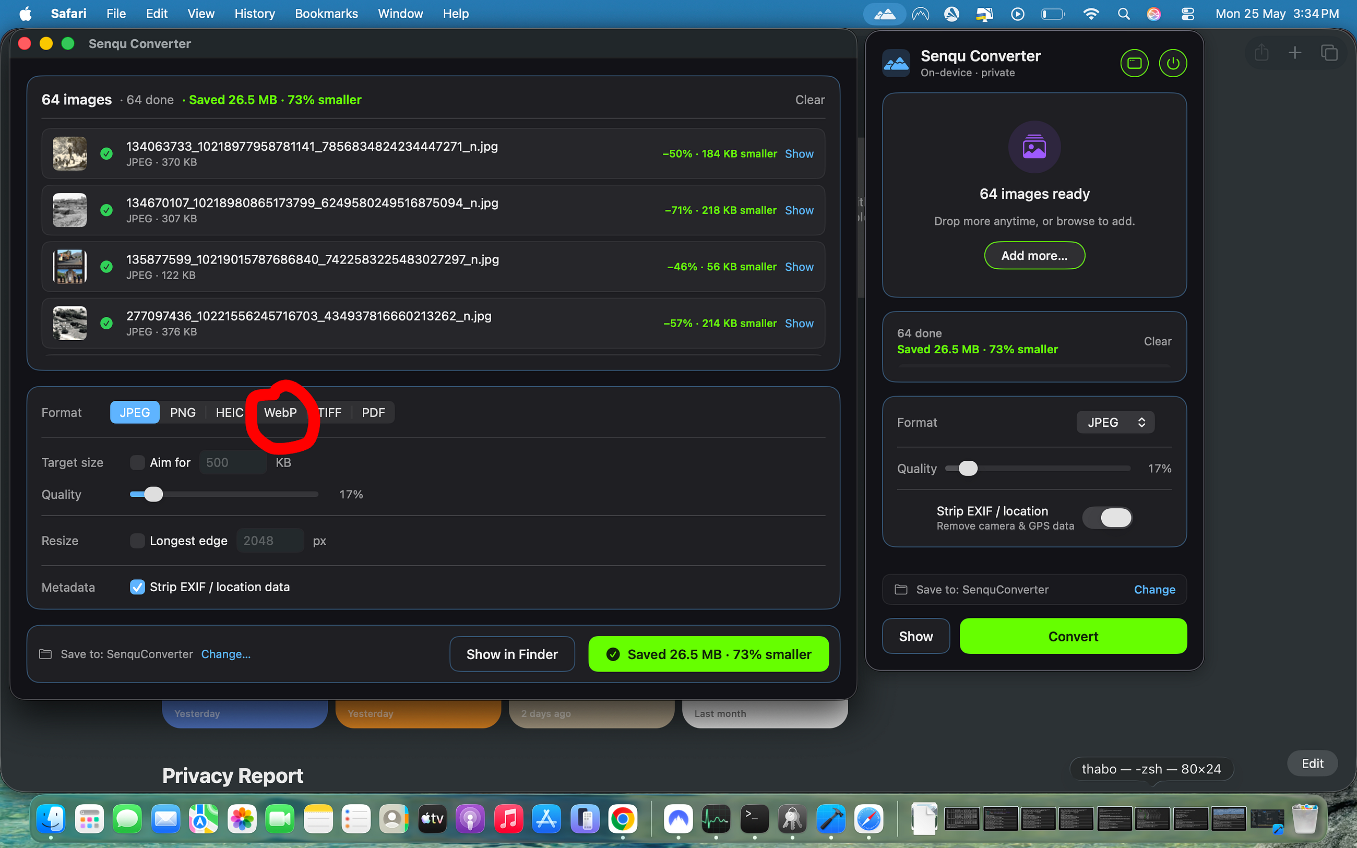Click the Quality slider knob in popover
This screenshot has width=1357, height=848.
tap(967, 468)
